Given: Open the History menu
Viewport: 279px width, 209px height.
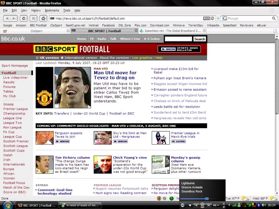Looking at the screenshot, I should [36, 10].
